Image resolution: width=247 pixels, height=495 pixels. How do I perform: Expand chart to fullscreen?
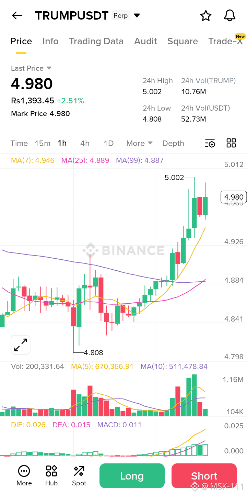(x=21, y=345)
